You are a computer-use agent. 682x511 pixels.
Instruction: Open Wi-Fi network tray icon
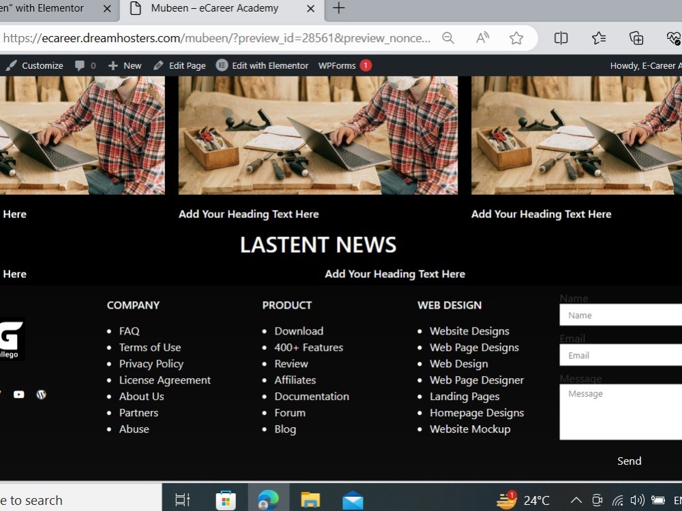(x=618, y=501)
